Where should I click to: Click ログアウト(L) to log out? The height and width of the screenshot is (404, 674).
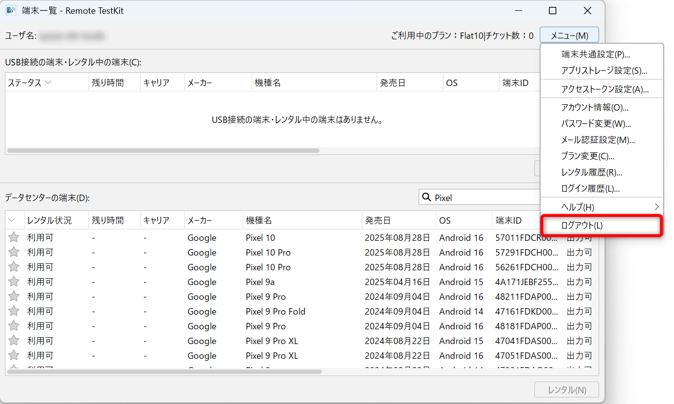click(602, 226)
